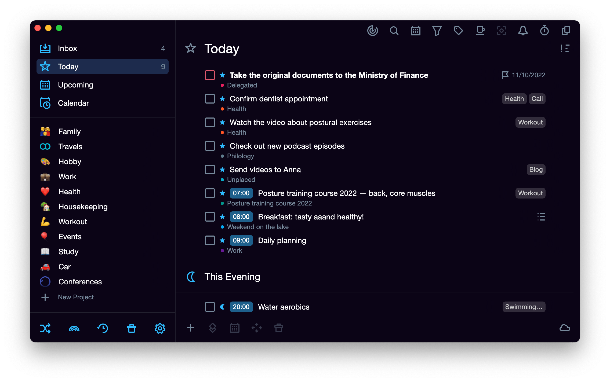Click the move arrows icon in bottom toolbar

[x=256, y=328]
